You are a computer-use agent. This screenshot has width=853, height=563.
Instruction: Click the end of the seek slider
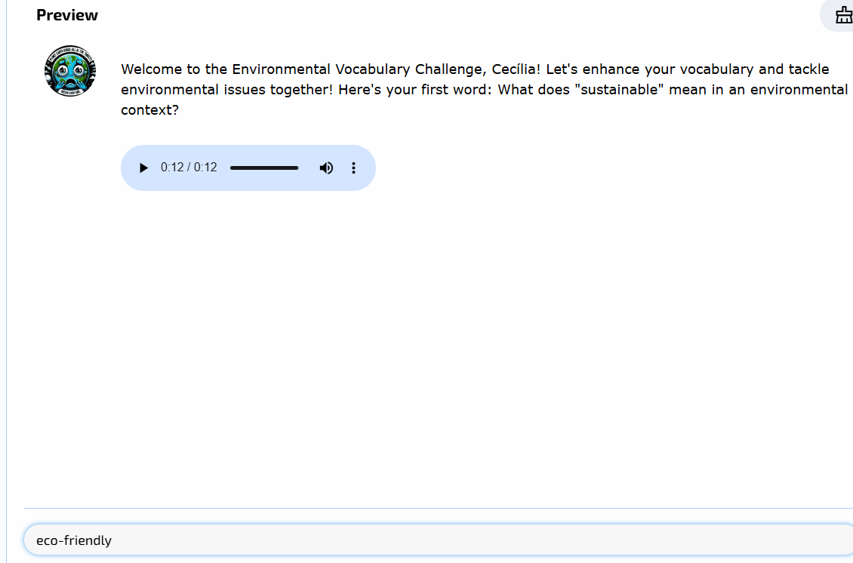click(x=297, y=168)
